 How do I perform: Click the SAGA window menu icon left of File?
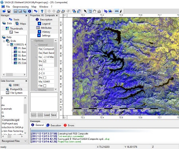[3, 6]
